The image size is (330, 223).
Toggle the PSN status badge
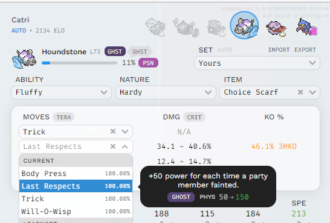point(148,63)
